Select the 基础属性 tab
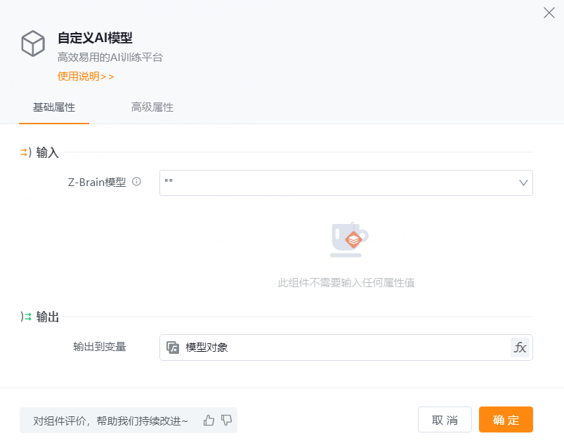Screen dimensions: 564x443 coord(54,107)
